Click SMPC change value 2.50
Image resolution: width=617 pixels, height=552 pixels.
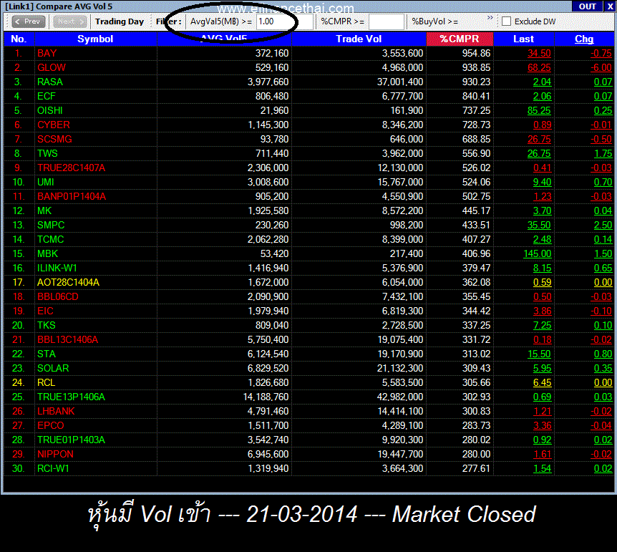coord(603,225)
